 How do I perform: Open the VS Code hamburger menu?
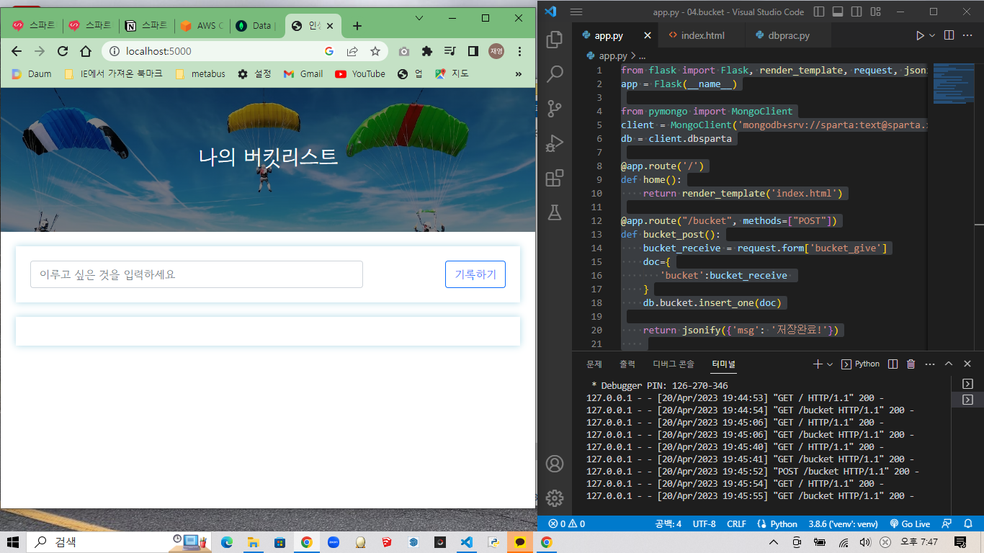[x=576, y=12]
